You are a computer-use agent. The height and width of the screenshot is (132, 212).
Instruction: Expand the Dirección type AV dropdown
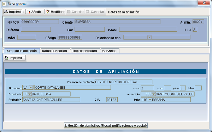coord(31,88)
